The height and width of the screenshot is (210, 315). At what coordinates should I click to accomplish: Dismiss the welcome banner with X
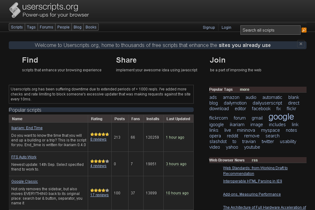click(301, 44)
